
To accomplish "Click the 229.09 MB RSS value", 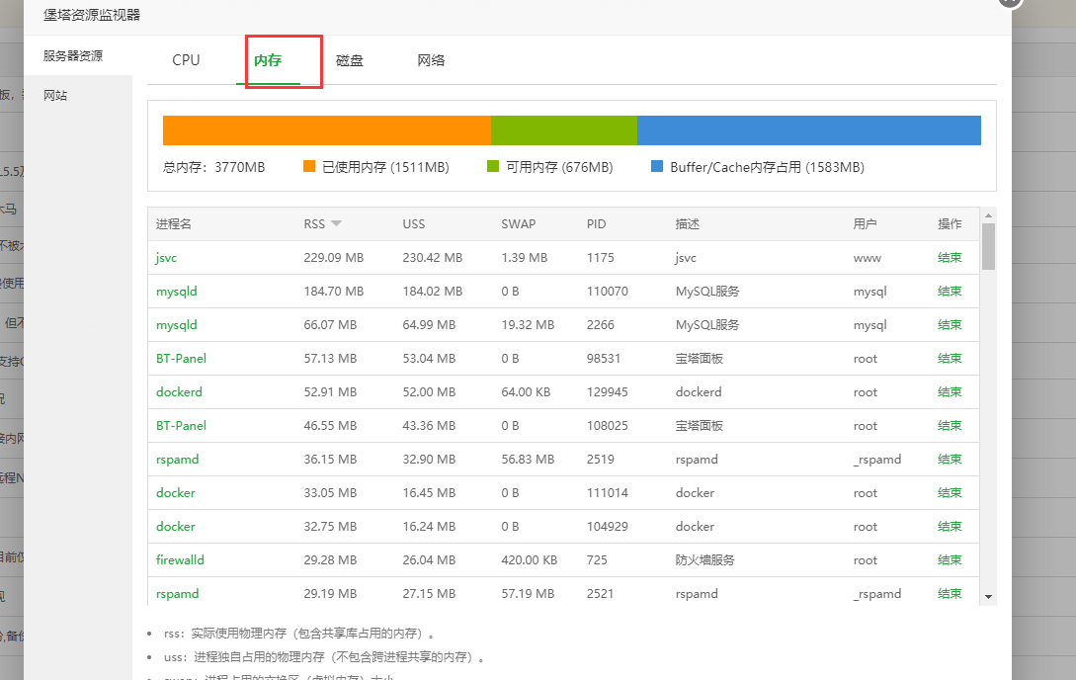I will click(334, 257).
